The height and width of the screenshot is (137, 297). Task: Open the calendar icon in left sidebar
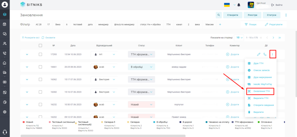pos(5,24)
